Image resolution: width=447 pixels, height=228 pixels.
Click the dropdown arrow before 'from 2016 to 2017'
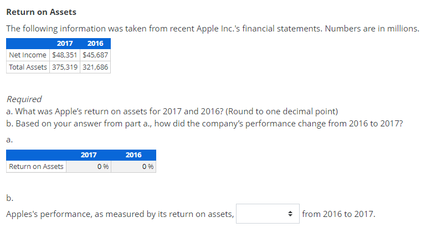pyautogui.click(x=289, y=214)
